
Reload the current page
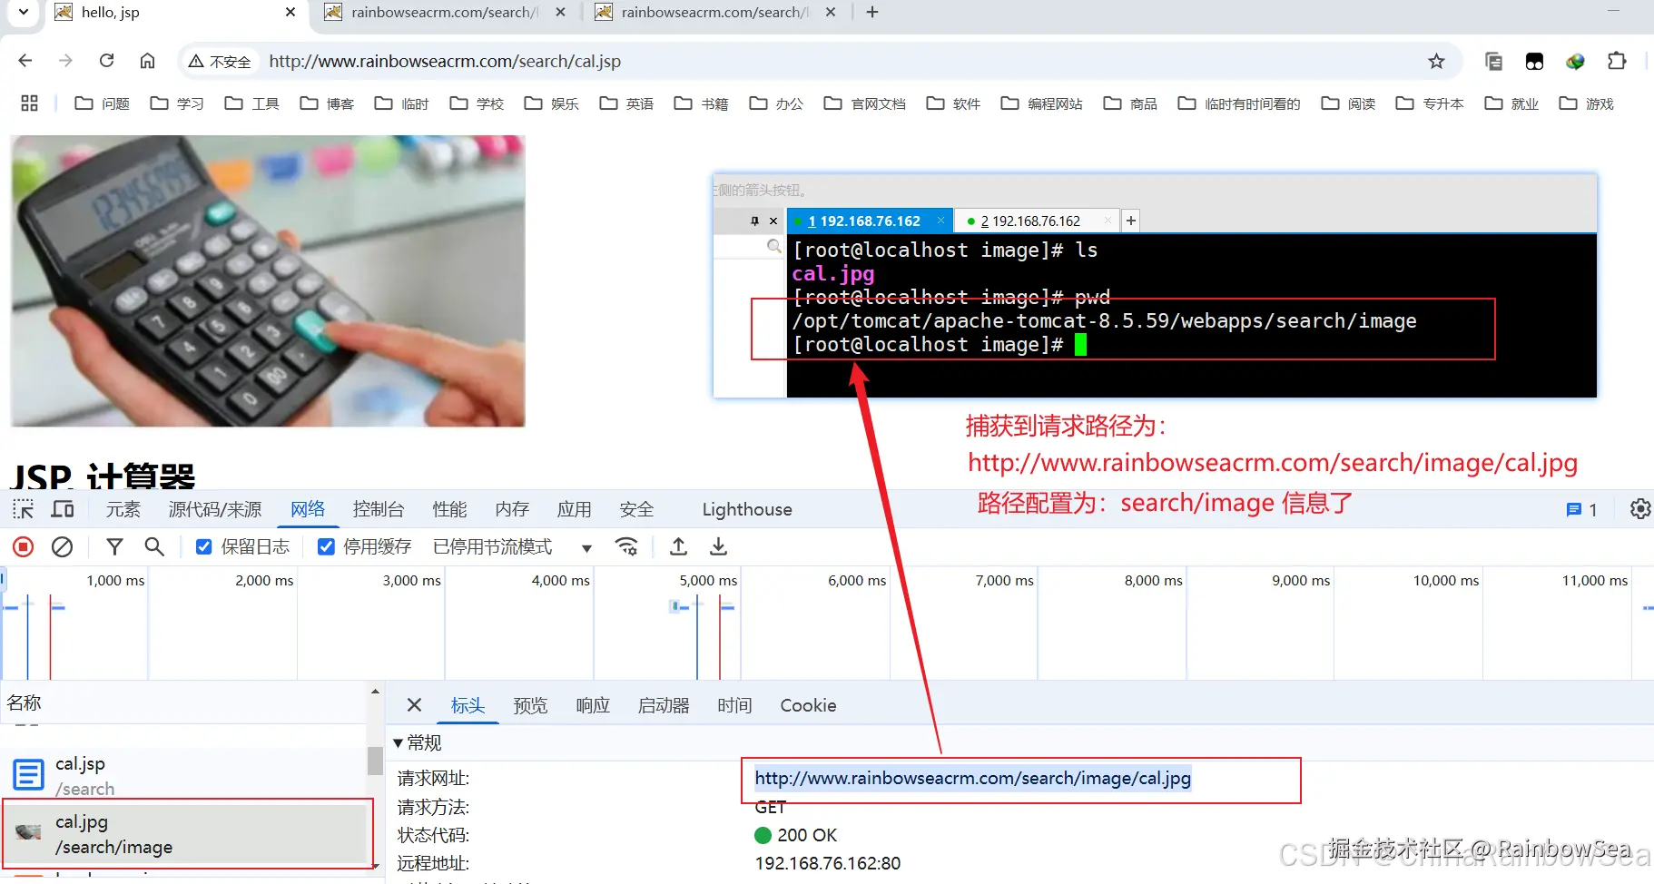click(x=106, y=61)
